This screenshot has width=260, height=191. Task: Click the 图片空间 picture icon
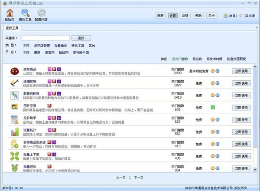coord(15,107)
